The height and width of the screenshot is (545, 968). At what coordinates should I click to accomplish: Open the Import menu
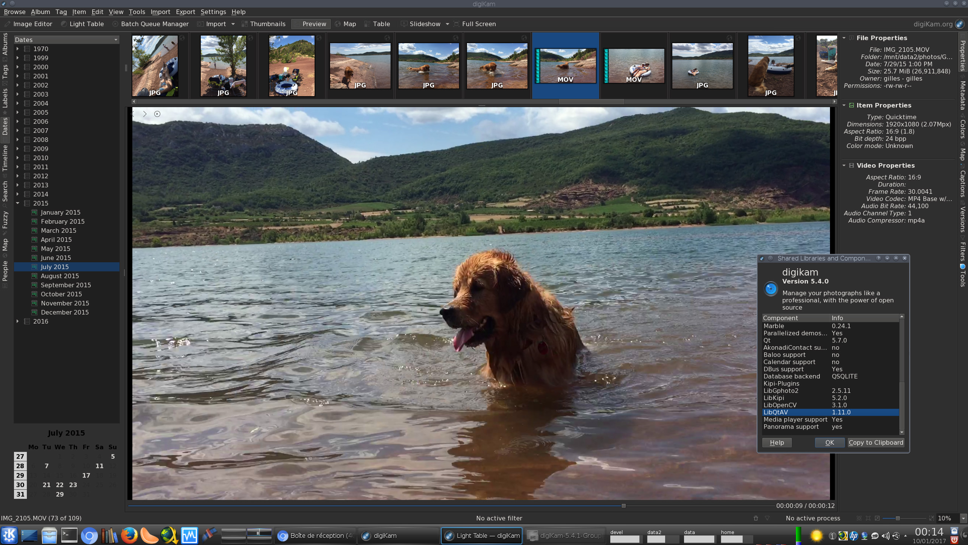tap(160, 11)
